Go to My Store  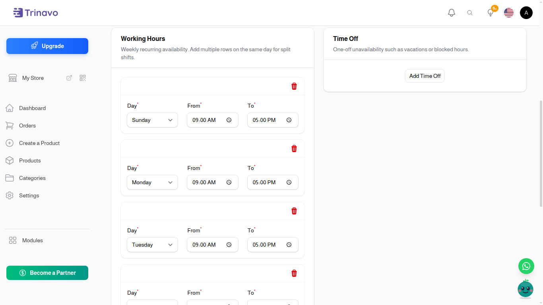tap(33, 78)
